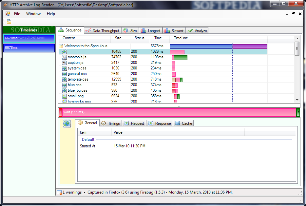Click scroll up arrow of the request list
This screenshot has width=306, height=206.
pyautogui.click(x=297, y=39)
